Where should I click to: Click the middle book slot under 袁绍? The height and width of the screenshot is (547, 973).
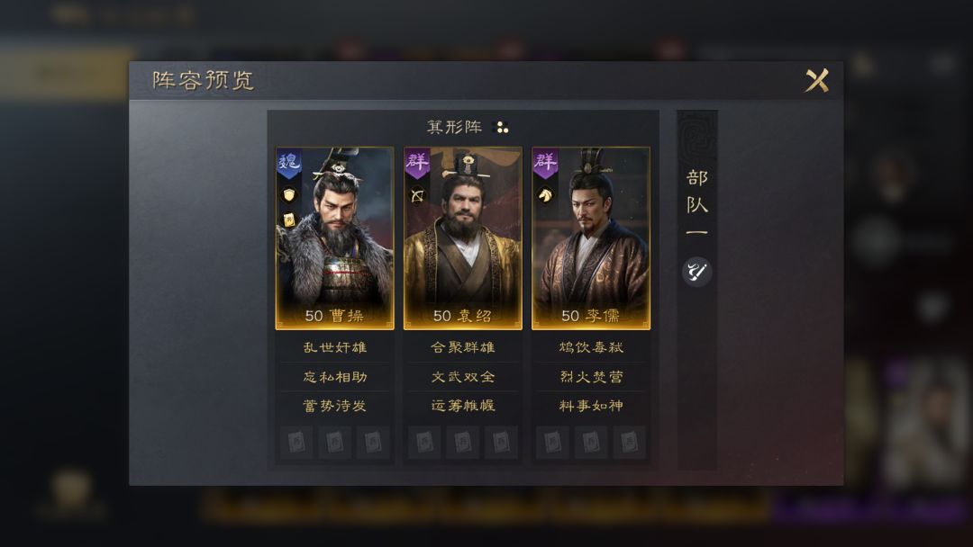pos(463,443)
